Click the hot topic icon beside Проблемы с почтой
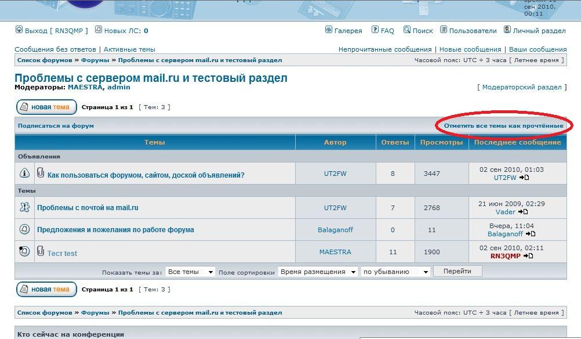 coord(24,207)
